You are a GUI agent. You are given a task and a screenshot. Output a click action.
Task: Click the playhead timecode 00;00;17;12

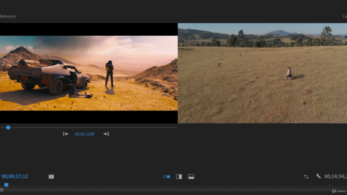(x=15, y=177)
